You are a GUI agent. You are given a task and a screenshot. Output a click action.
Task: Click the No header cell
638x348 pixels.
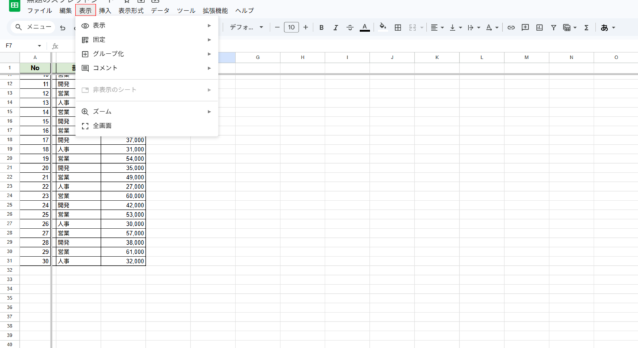click(x=35, y=68)
